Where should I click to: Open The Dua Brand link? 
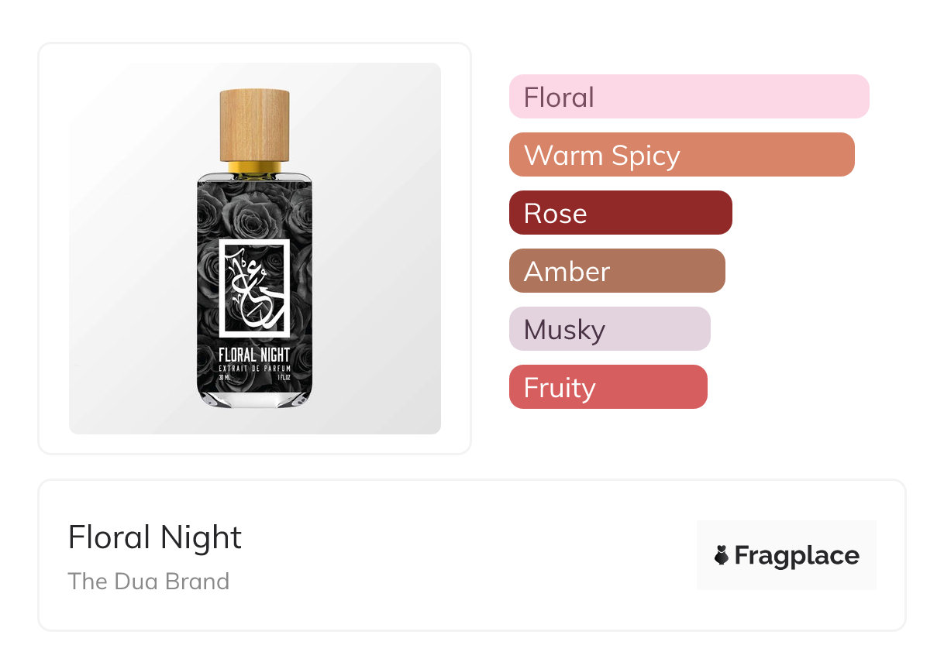(149, 582)
